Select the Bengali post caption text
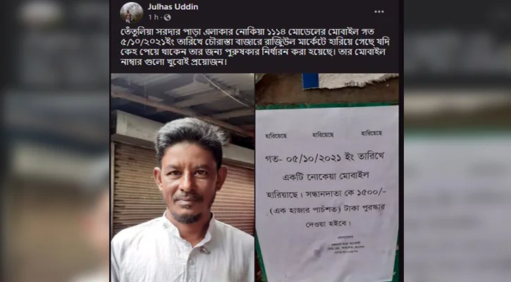Screen dimensions: 511x282 (254, 47)
